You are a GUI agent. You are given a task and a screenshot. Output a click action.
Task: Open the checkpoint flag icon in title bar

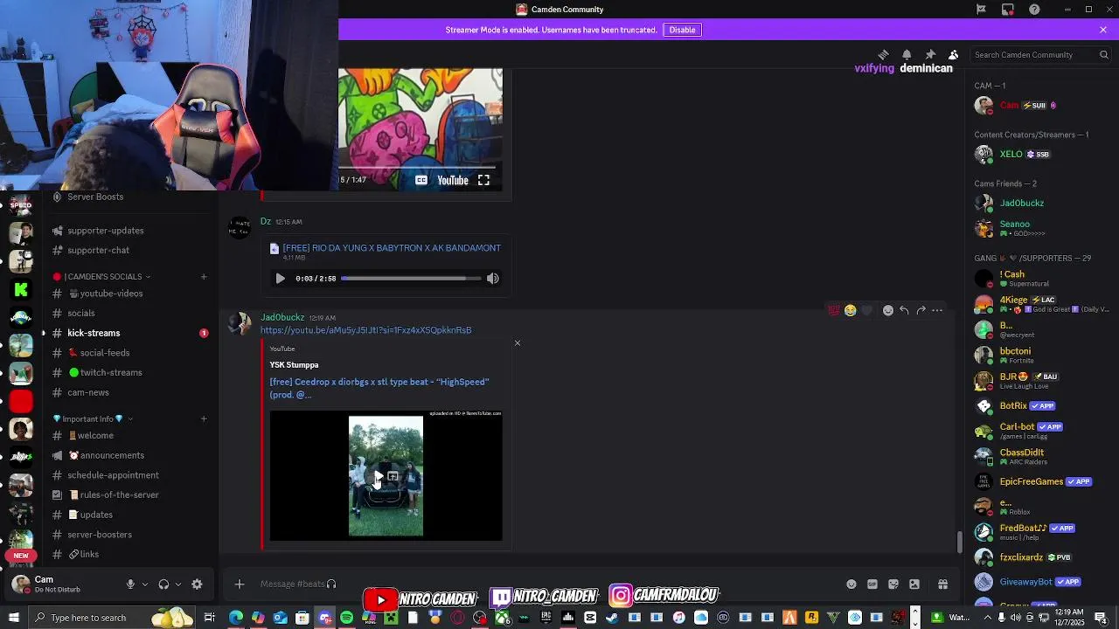point(981,10)
